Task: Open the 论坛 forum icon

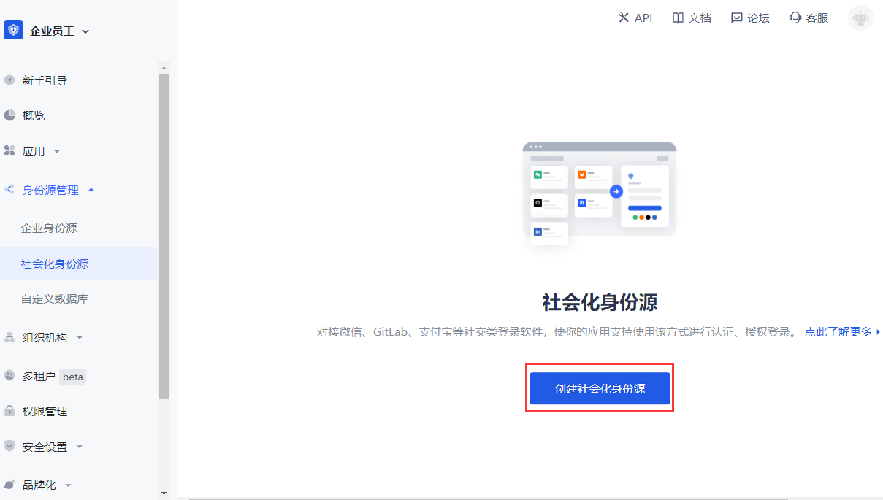Action: click(737, 18)
